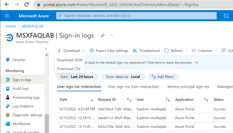Collapse the left navigation menu
The image size is (233, 133).
pos(46,49)
